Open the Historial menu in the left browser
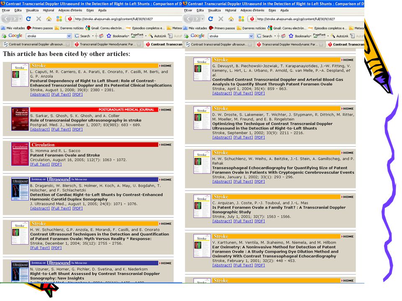This screenshot has width=402, height=301. tap(49, 10)
